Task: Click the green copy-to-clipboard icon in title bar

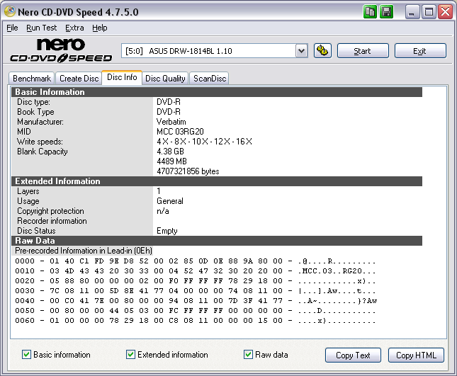Action: [370, 12]
